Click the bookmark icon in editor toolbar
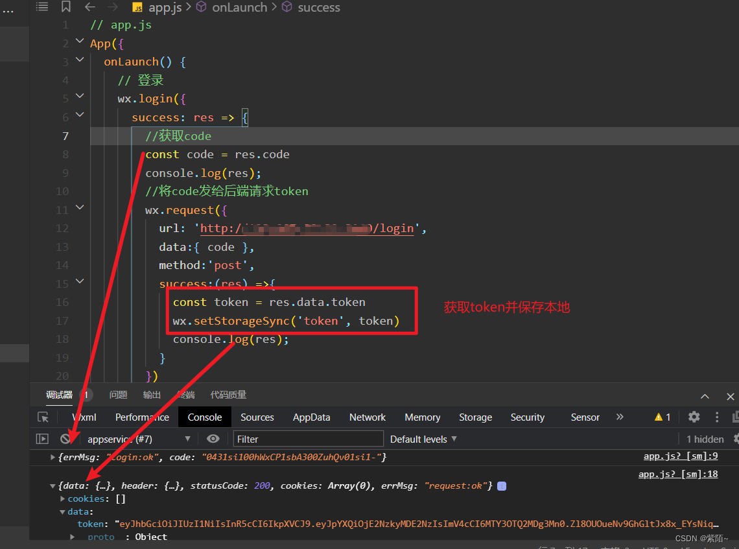Image resolution: width=739 pixels, height=549 pixels. click(66, 6)
